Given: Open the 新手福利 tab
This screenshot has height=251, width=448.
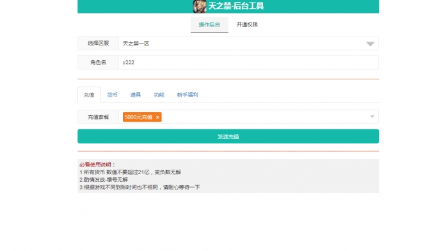Looking at the screenshot, I should point(188,95).
